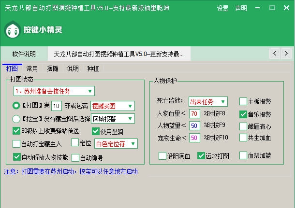Click the window title 天龙八部自动打图摆摊种植工具V5.0–支持最新版袖里乾坤
The height and width of the screenshot is (208, 295).
pyautogui.click(x=87, y=8)
